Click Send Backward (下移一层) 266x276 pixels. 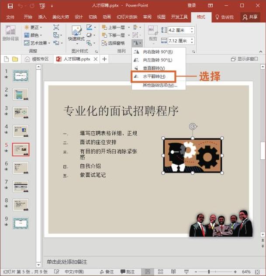pyautogui.click(x=114, y=35)
